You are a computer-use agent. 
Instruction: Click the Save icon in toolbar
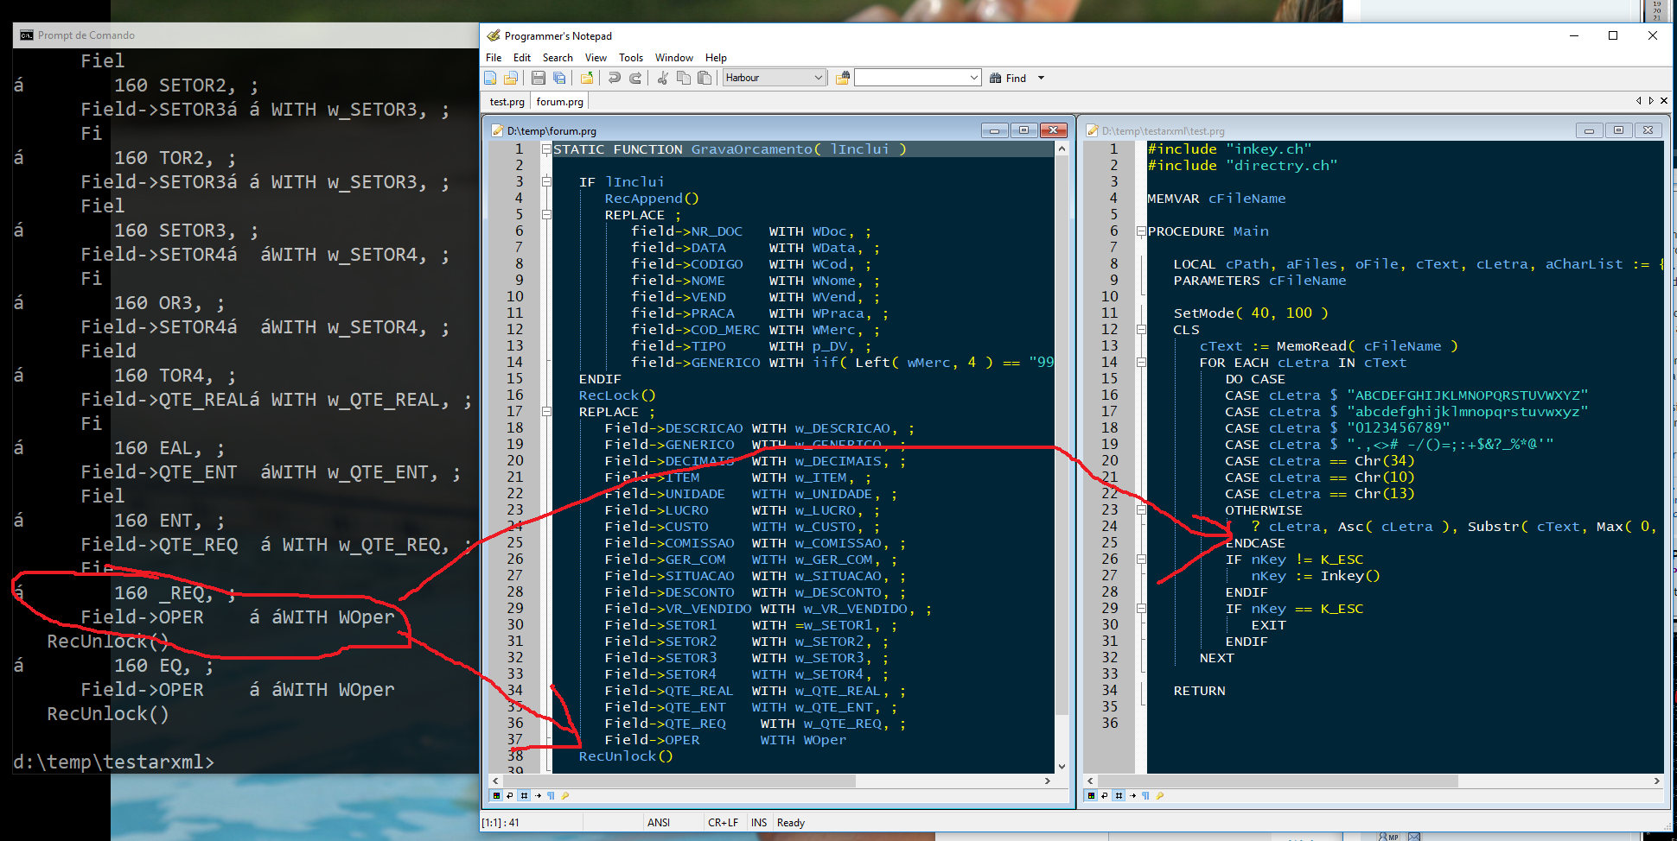pyautogui.click(x=538, y=79)
